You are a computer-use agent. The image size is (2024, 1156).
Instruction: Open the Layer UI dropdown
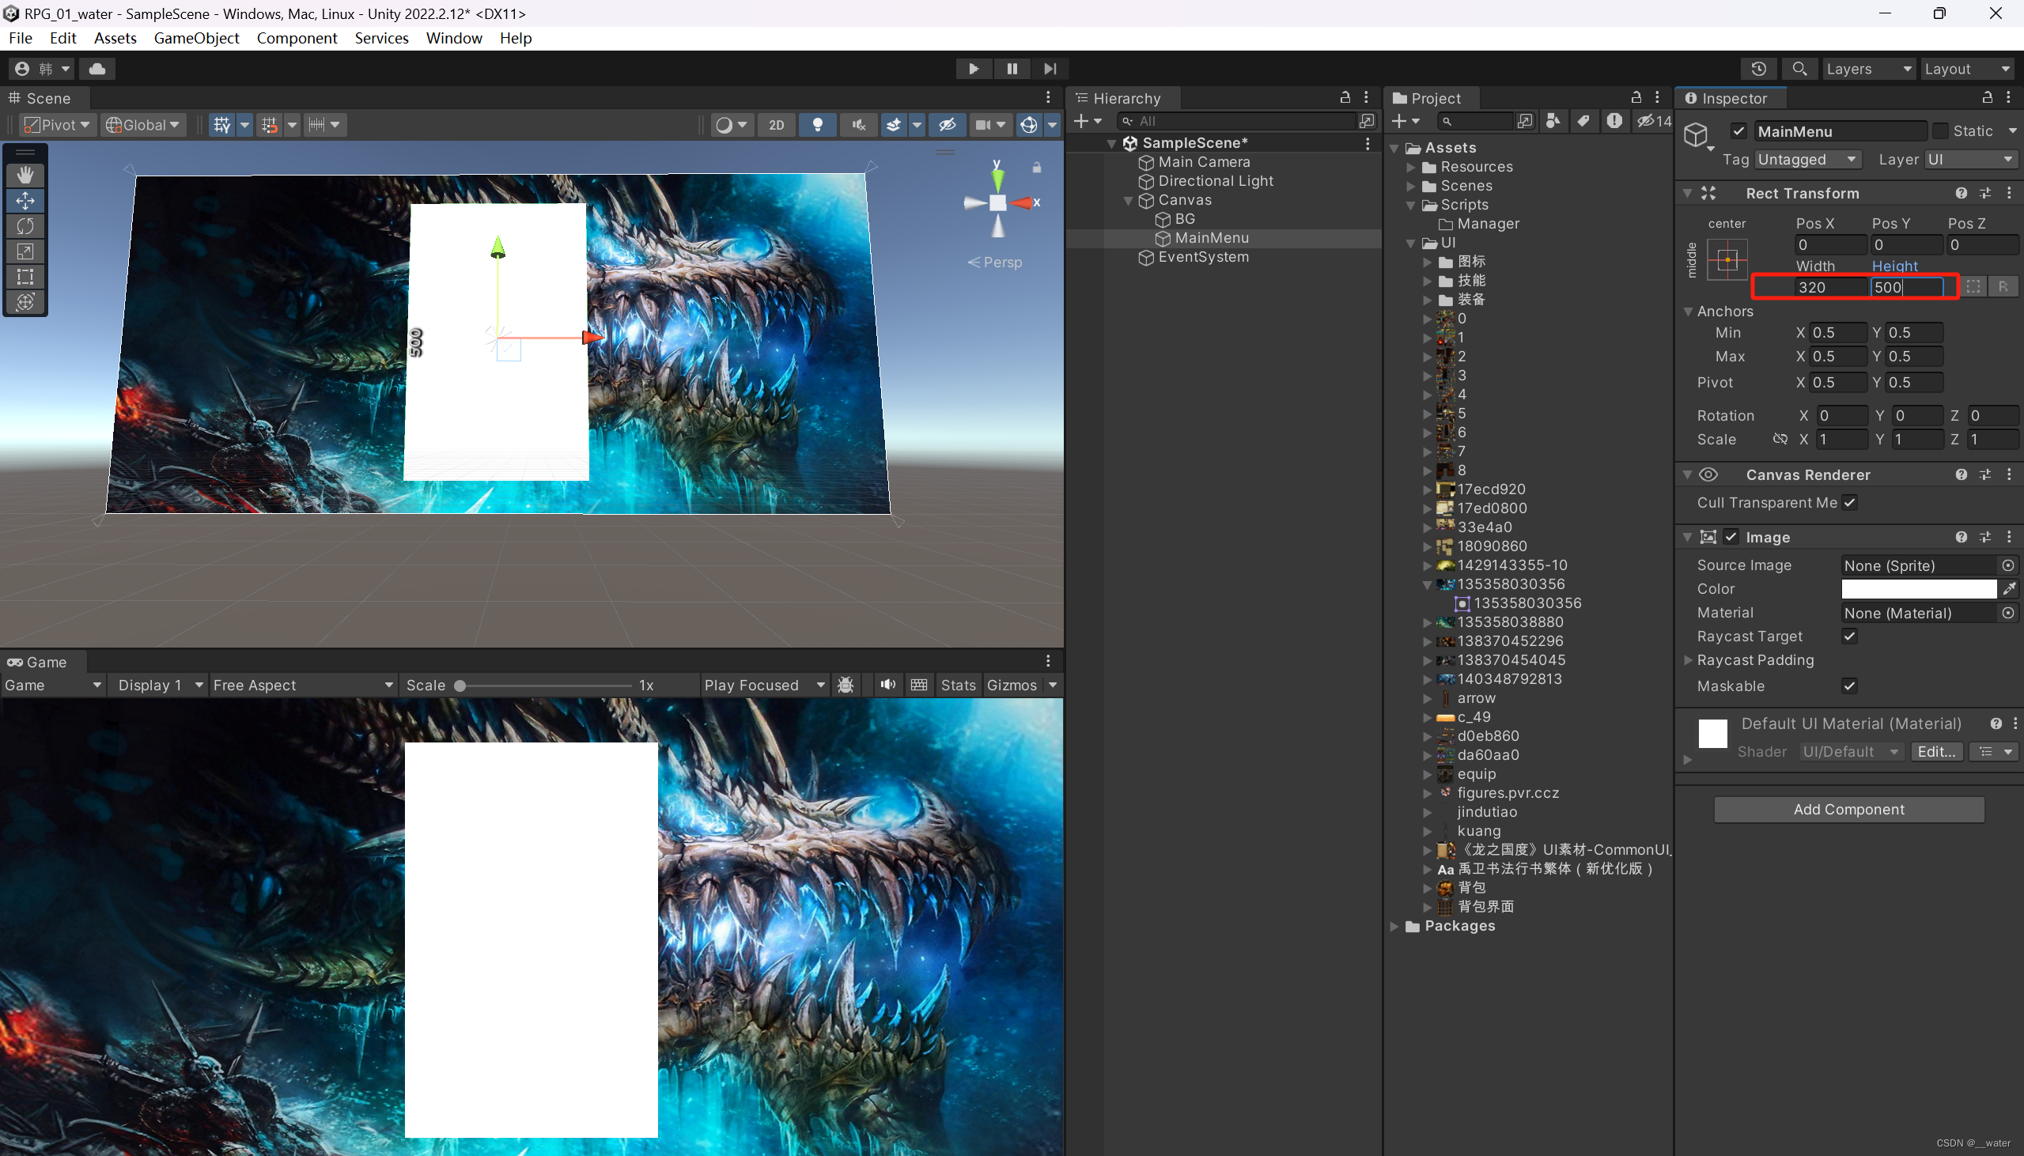pos(1971,160)
